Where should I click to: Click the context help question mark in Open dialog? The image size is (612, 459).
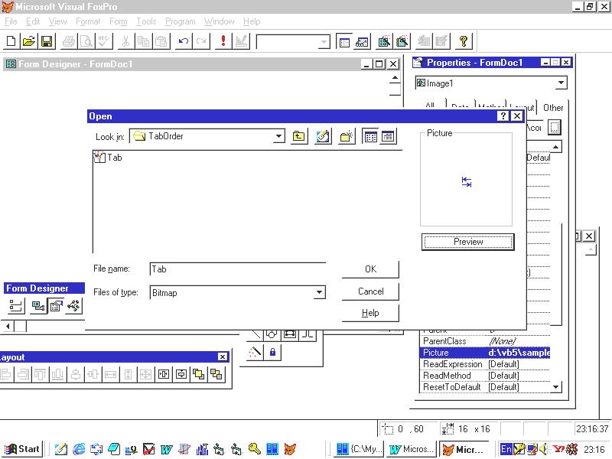tap(503, 116)
